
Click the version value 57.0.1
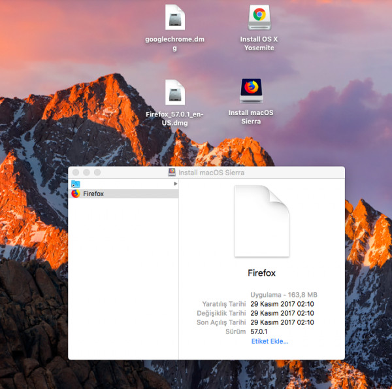pyautogui.click(x=259, y=331)
